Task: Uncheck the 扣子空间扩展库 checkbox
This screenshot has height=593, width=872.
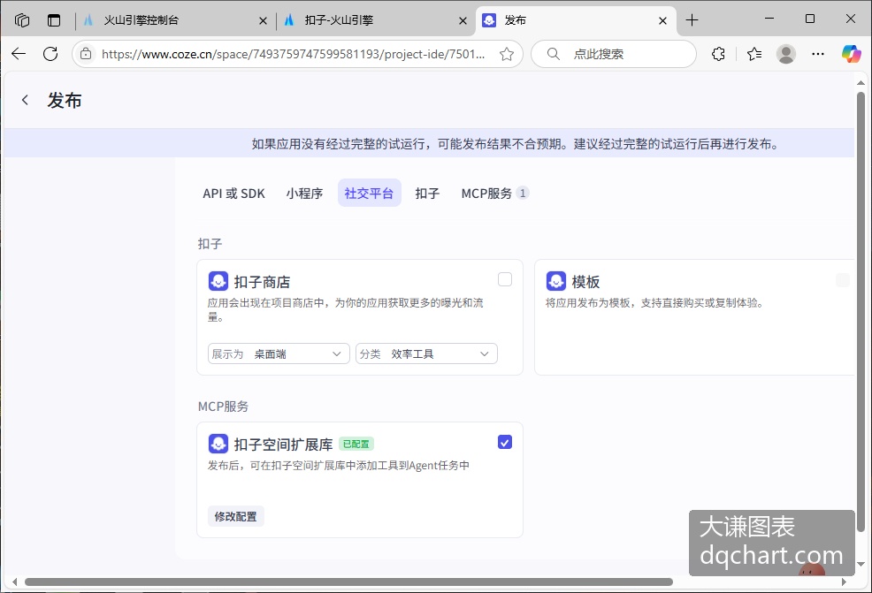Action: point(505,443)
